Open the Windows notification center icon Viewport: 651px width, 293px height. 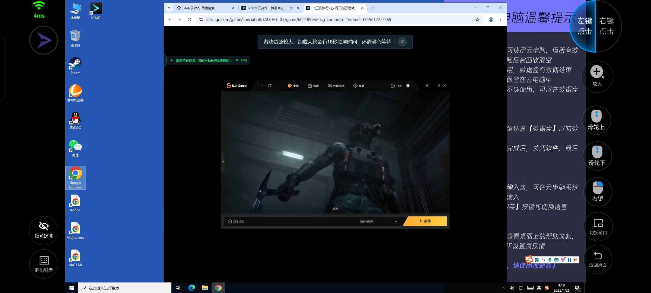coord(577,288)
